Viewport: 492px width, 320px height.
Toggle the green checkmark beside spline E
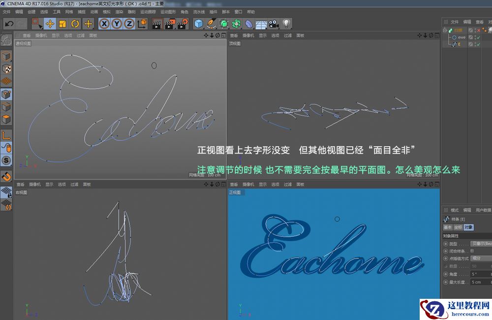click(x=479, y=44)
